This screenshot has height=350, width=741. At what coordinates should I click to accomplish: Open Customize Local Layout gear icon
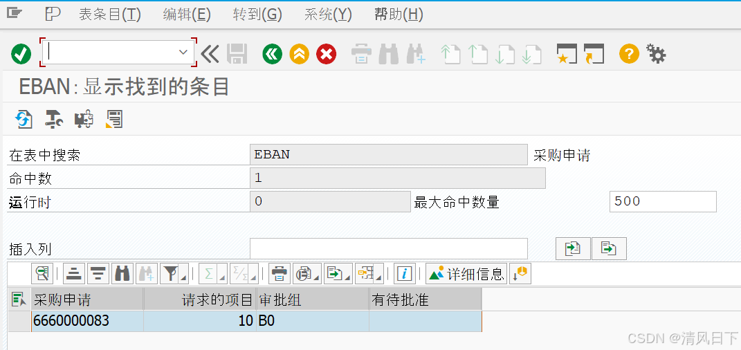pyautogui.click(x=657, y=55)
